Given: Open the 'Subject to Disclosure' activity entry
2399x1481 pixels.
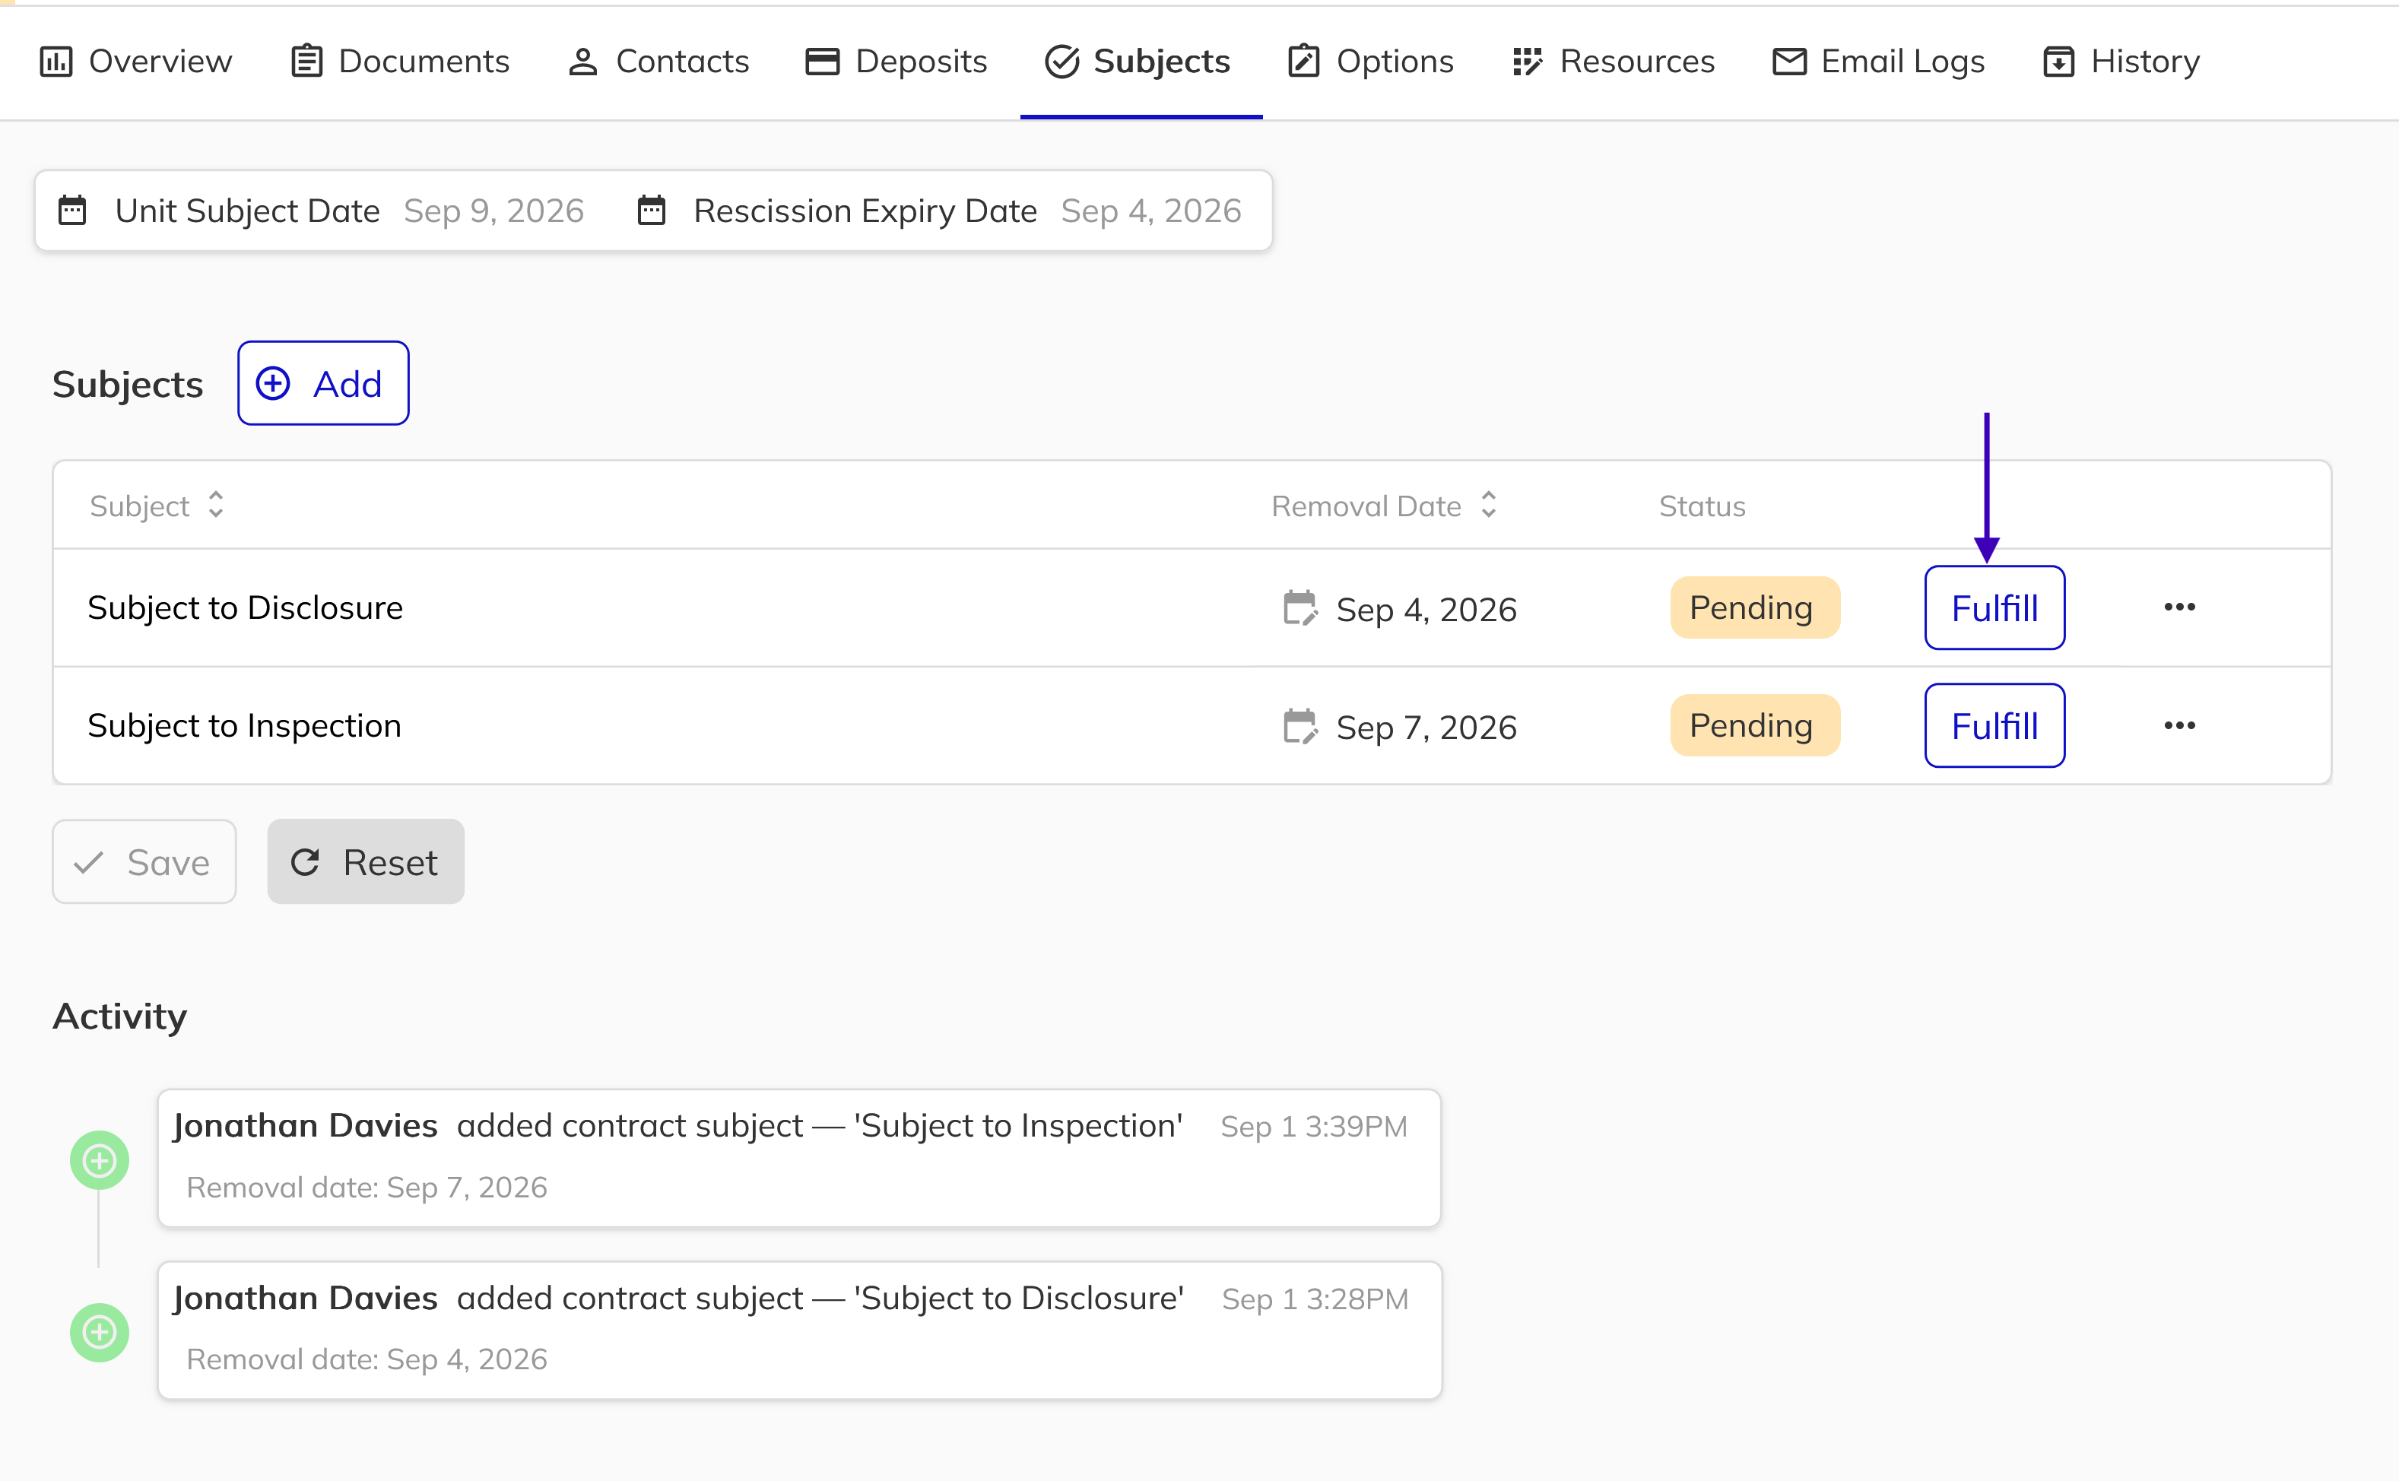Looking at the screenshot, I should (x=799, y=1330).
